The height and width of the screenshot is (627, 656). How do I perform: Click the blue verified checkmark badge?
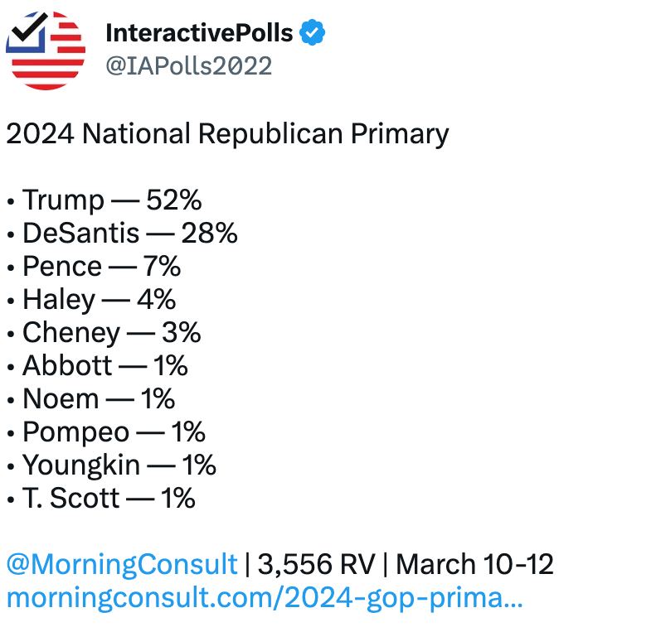[x=312, y=32]
